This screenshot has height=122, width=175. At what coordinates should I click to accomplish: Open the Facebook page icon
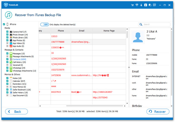[146, 5]
